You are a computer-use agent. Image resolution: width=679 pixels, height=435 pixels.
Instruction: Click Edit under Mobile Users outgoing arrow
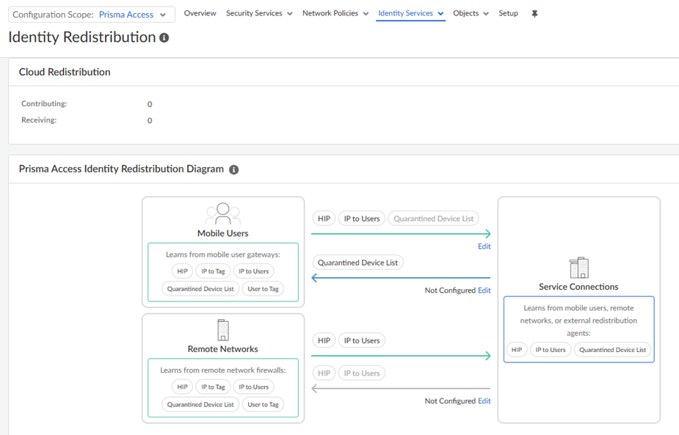(x=484, y=246)
